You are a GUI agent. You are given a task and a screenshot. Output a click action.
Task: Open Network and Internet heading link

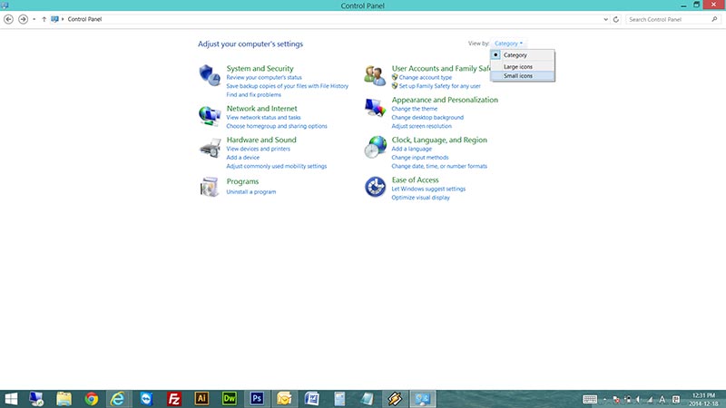pos(261,108)
